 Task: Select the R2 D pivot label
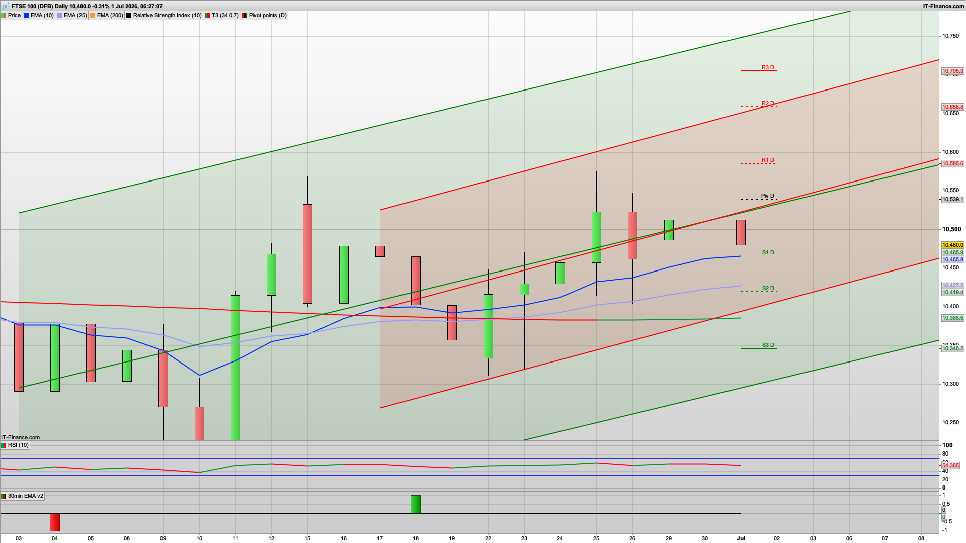tap(768, 103)
